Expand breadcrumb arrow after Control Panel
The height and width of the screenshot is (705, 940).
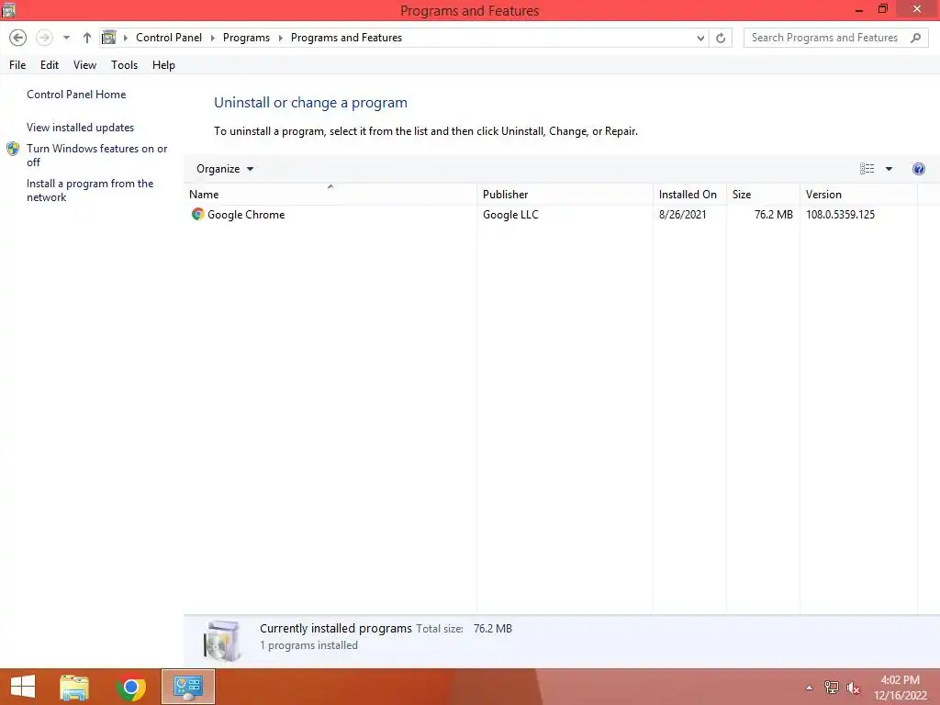(212, 38)
